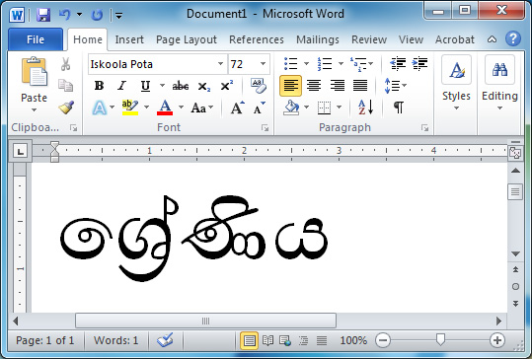Save the document with the floppy icon
532x359 pixels.
coord(43,15)
